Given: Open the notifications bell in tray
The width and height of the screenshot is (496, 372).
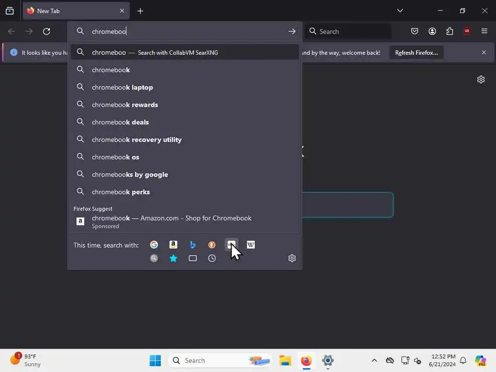Looking at the screenshot, I should coord(463,360).
